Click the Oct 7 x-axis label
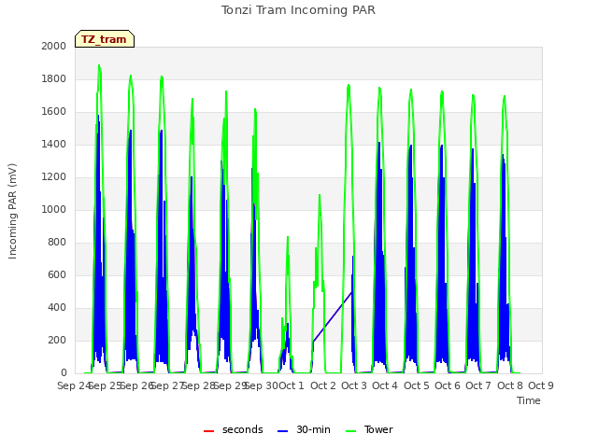The height and width of the screenshot is (448, 598). 478,385
